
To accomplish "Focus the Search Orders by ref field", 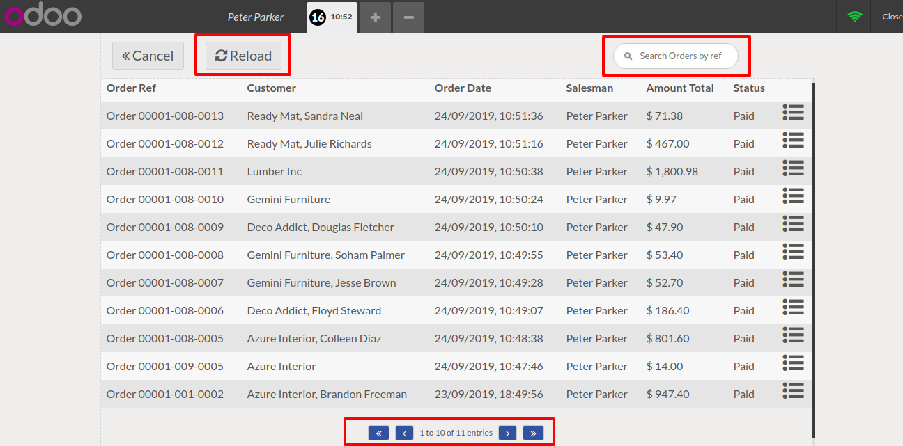I will coord(680,56).
